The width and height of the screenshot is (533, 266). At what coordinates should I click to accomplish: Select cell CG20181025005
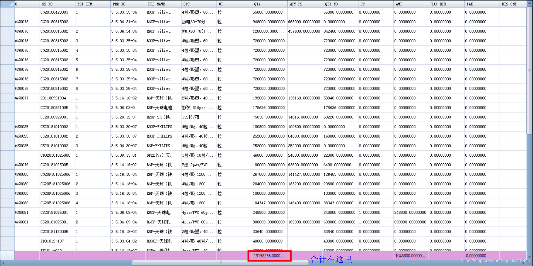[x=57, y=165]
